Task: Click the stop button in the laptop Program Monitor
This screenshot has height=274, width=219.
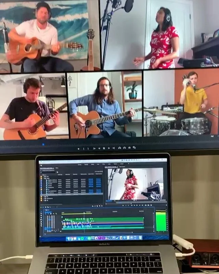Action: click(x=137, y=205)
